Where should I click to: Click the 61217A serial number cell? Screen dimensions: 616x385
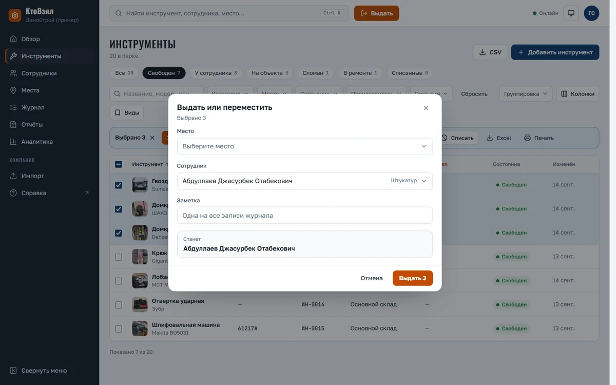tap(247, 329)
